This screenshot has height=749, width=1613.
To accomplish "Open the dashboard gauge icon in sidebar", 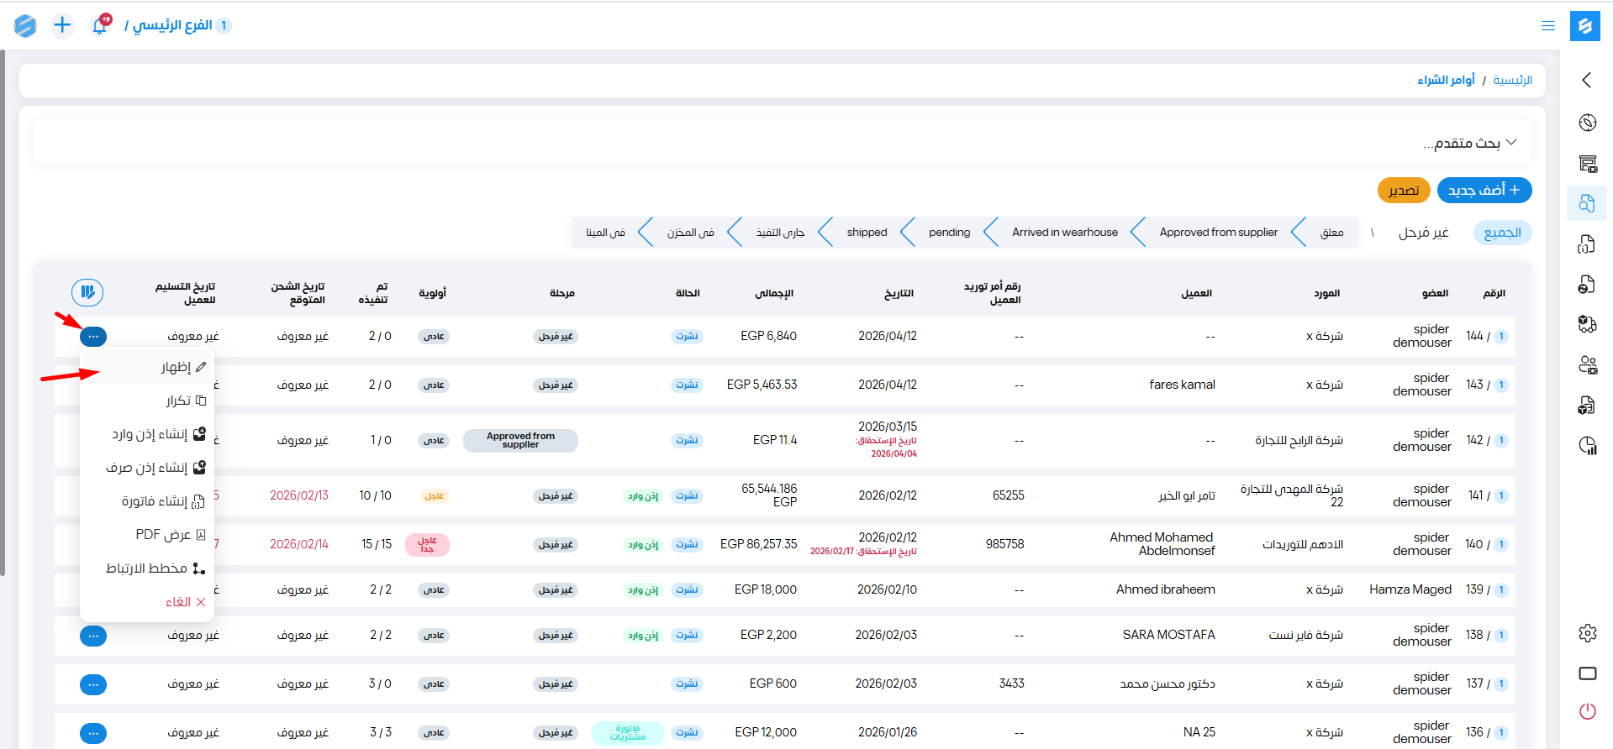I will point(1587,123).
